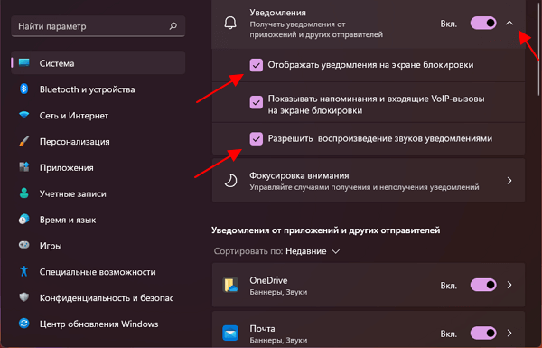Viewport: 542px width, 348px height.
Task: Click the Bluetooth icon in sidebar
Action: (23, 89)
